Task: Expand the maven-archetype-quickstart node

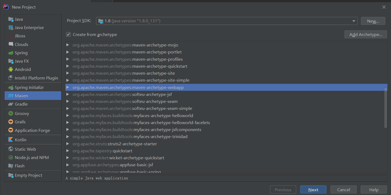Action: (68, 66)
